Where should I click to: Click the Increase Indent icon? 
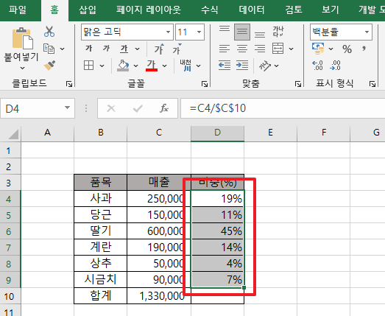242,66
